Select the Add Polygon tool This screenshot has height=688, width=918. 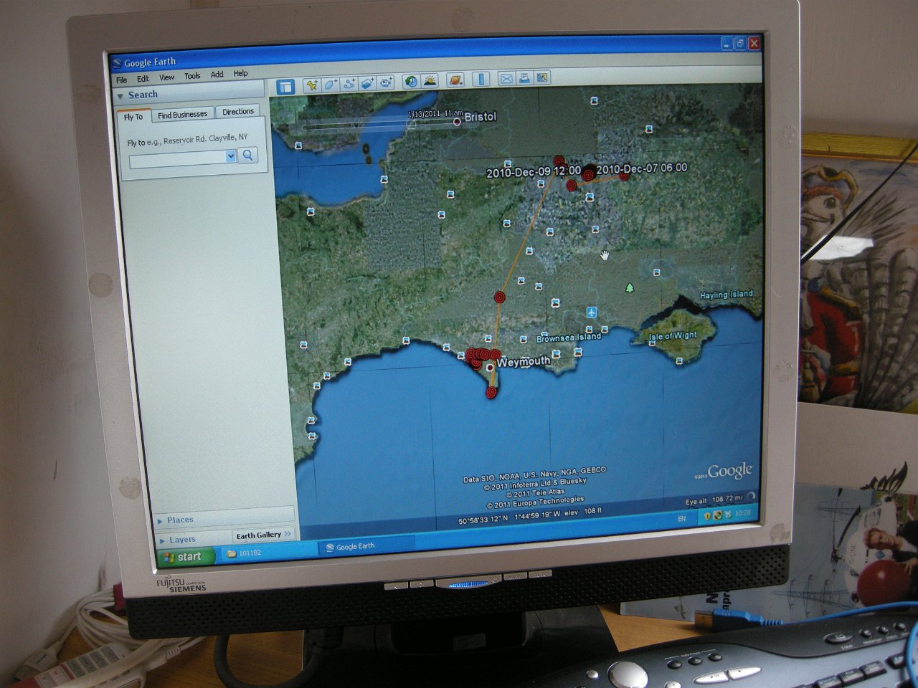pyautogui.click(x=331, y=84)
